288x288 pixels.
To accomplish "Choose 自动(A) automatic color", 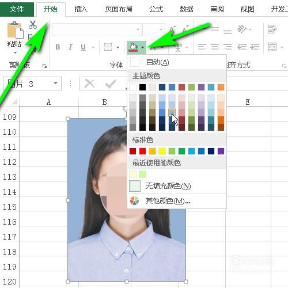I will tap(177, 62).
